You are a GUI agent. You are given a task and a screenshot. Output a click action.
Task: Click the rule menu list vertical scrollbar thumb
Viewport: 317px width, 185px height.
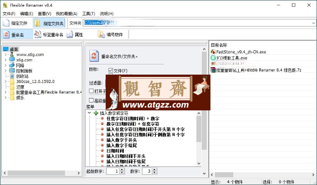[199, 129]
